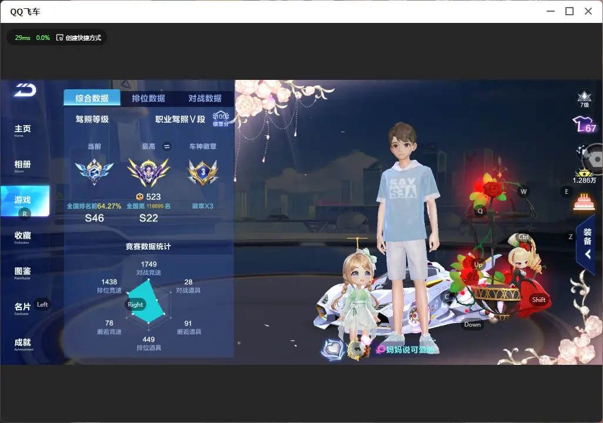Click the heart emblem icon beside the avatar

(x=333, y=350)
